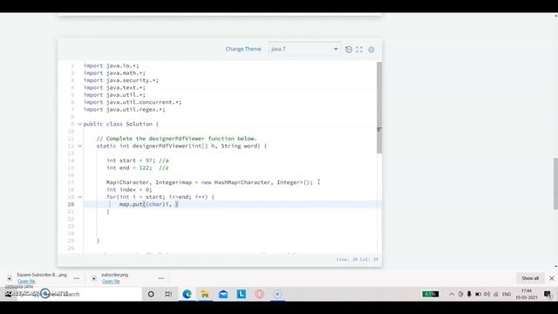Click line number 20 in gutter
Image resolution: width=558 pixels, height=314 pixels.
point(71,204)
